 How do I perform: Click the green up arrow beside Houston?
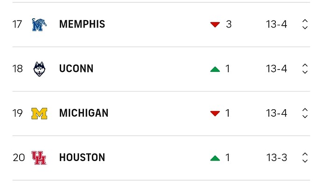click(215, 158)
